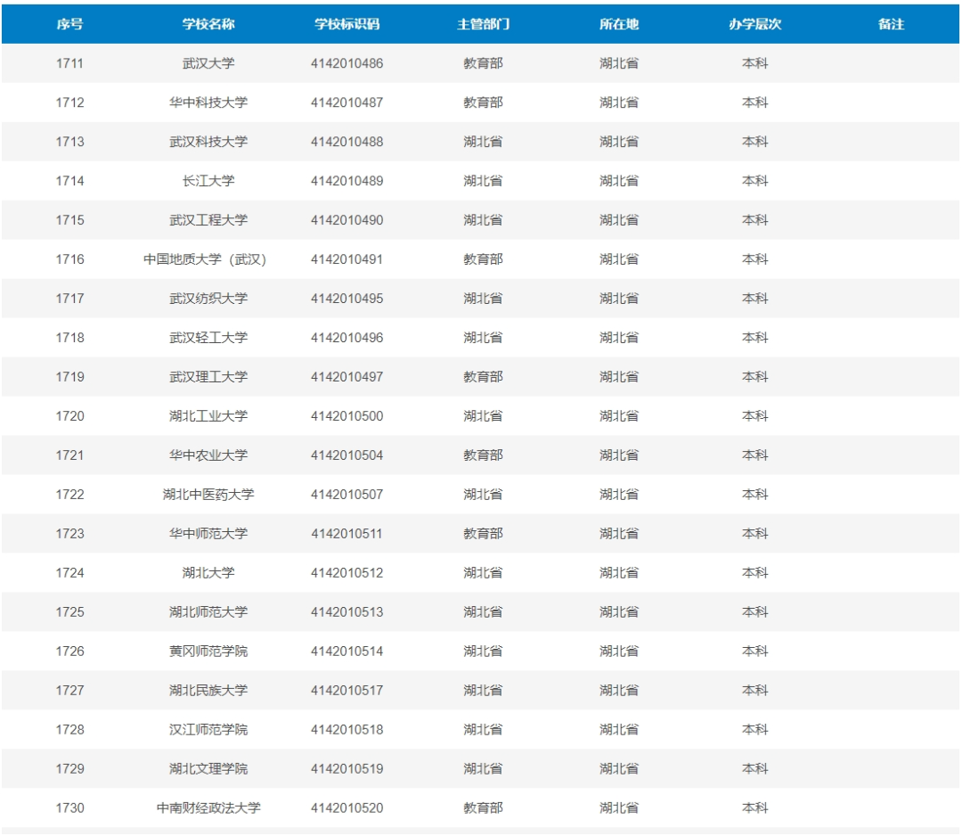Click school code 4142010514

346,652
